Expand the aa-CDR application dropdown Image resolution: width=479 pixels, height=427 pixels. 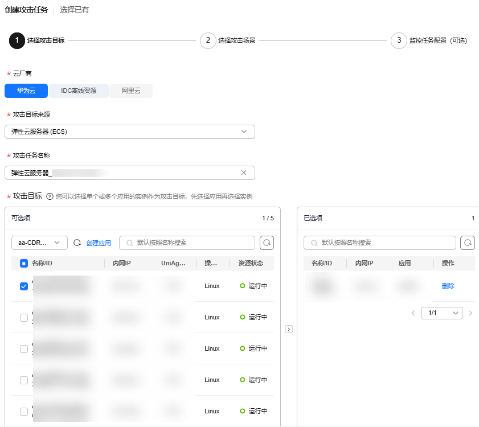(x=39, y=243)
